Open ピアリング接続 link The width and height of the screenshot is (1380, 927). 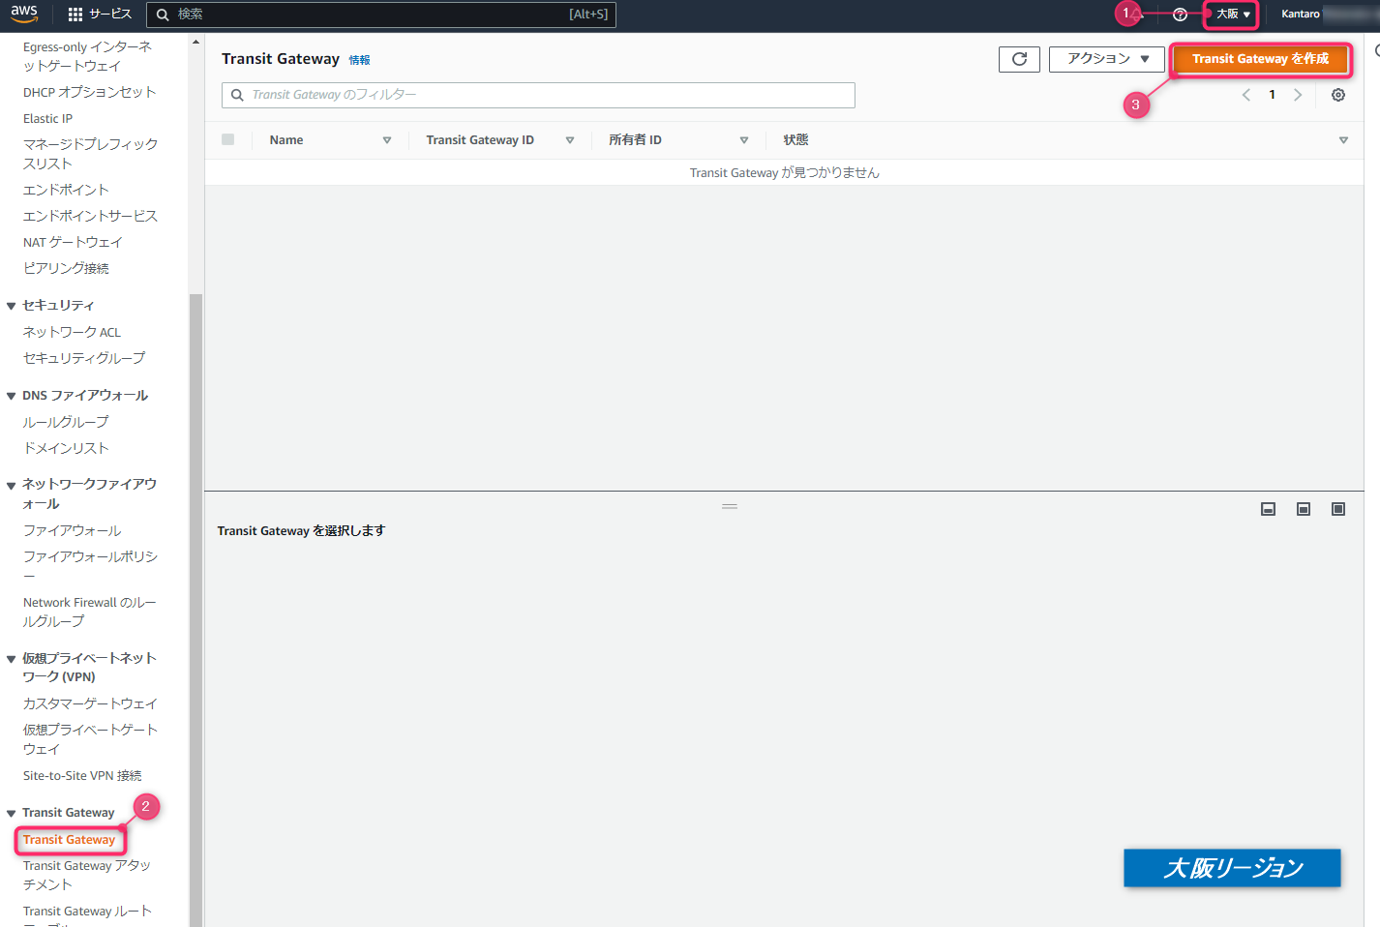66,268
